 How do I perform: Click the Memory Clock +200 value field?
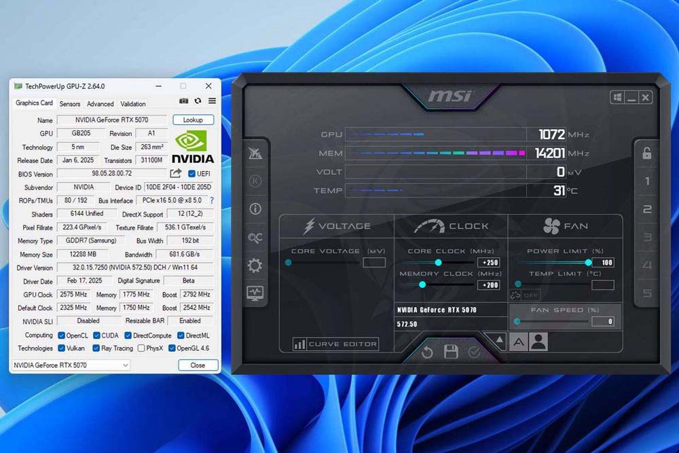488,285
